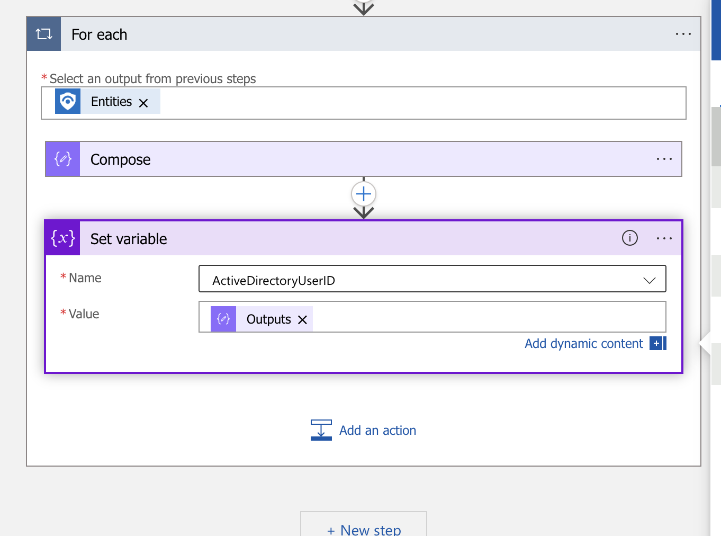Click Add dynamic content link
Screen dimensions: 721x536
coord(584,344)
